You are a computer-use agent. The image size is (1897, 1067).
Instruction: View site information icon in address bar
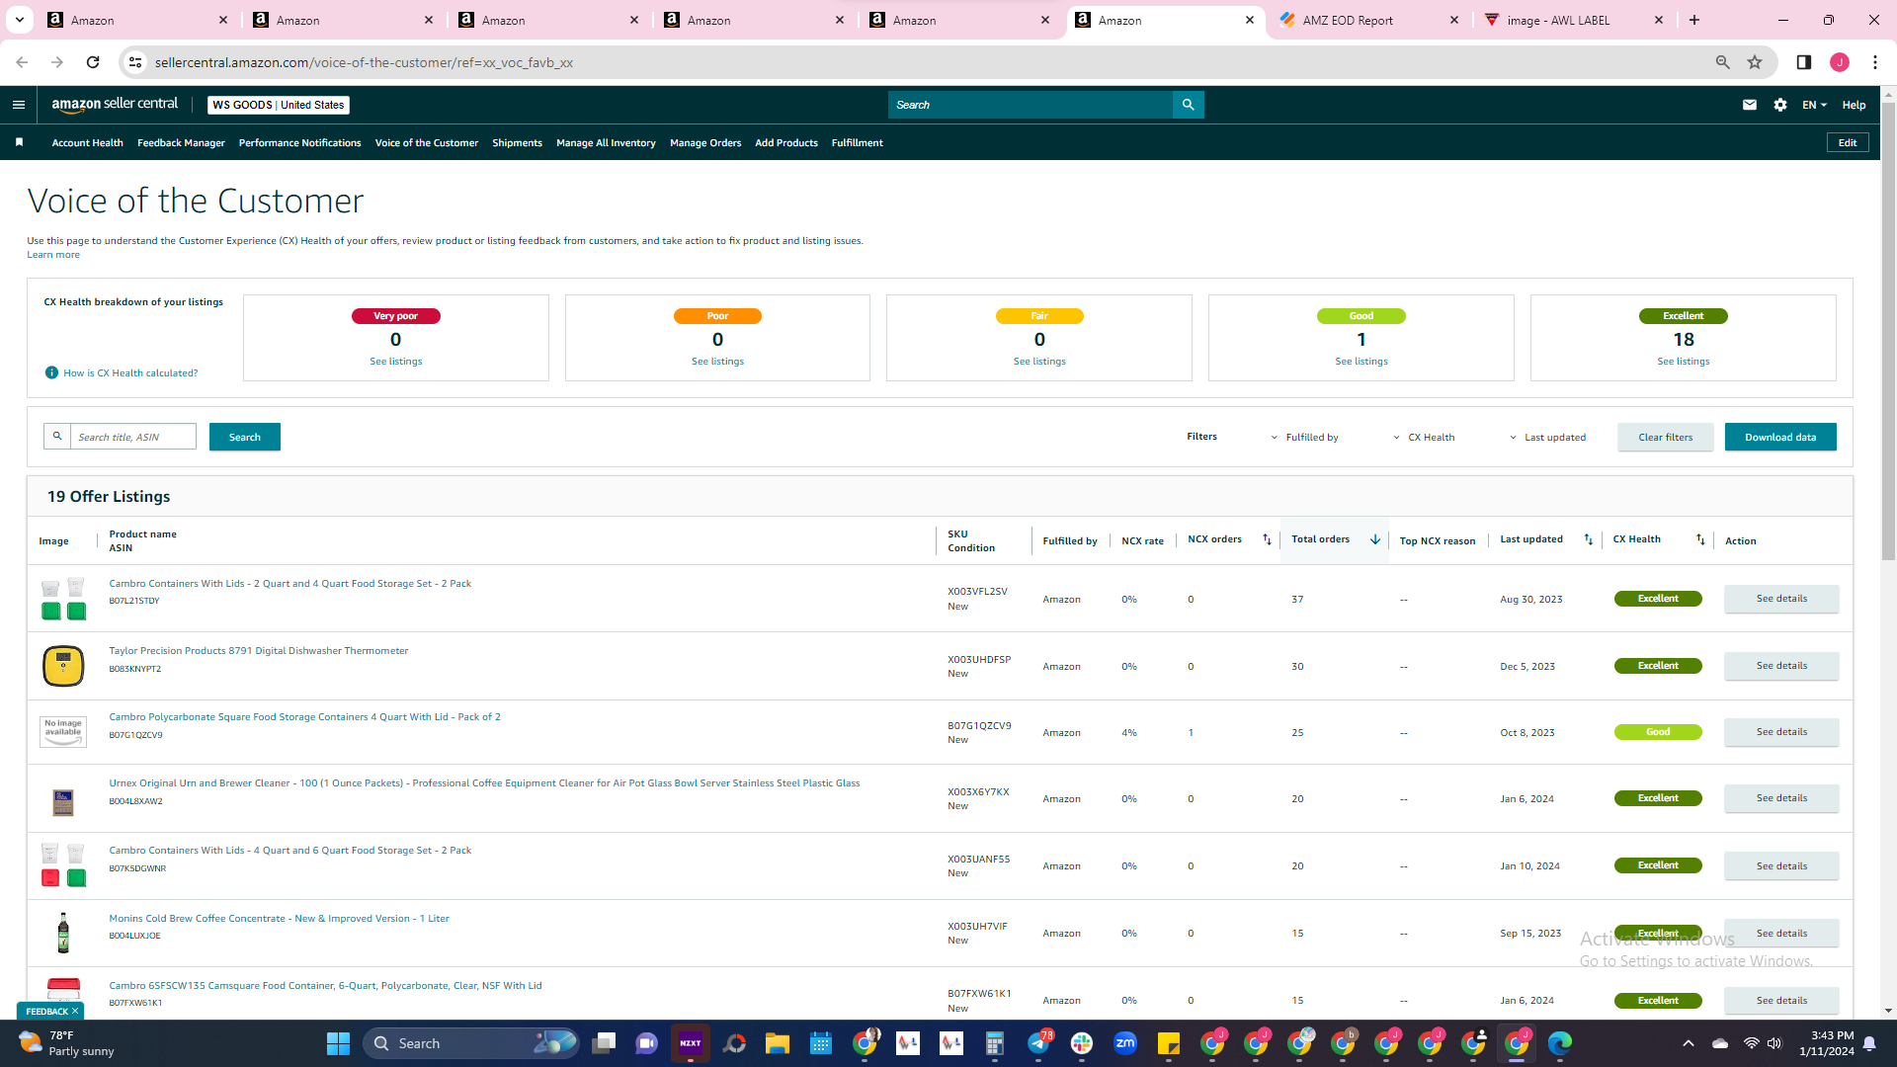pyautogui.click(x=135, y=62)
